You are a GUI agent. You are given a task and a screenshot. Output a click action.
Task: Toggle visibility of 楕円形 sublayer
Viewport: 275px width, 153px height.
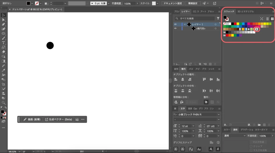pos(175,29)
